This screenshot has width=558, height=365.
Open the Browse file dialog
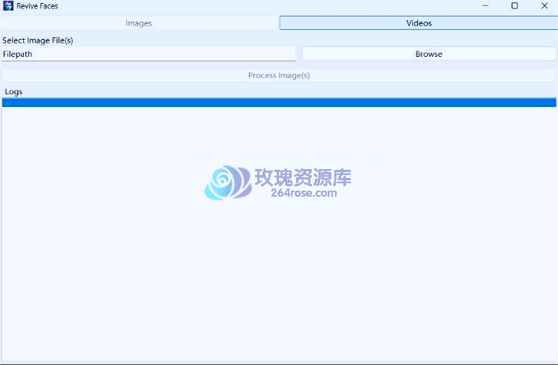pos(429,54)
